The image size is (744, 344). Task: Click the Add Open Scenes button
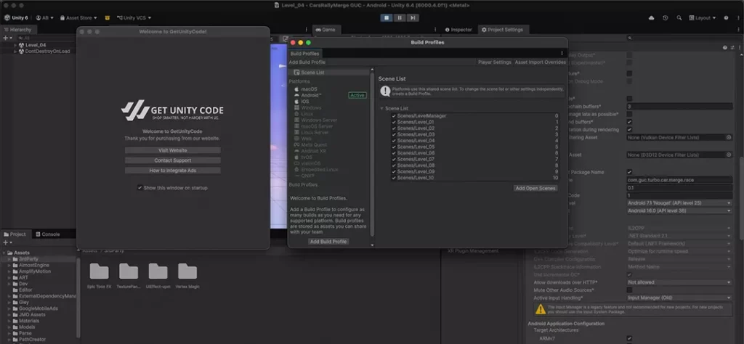point(535,188)
